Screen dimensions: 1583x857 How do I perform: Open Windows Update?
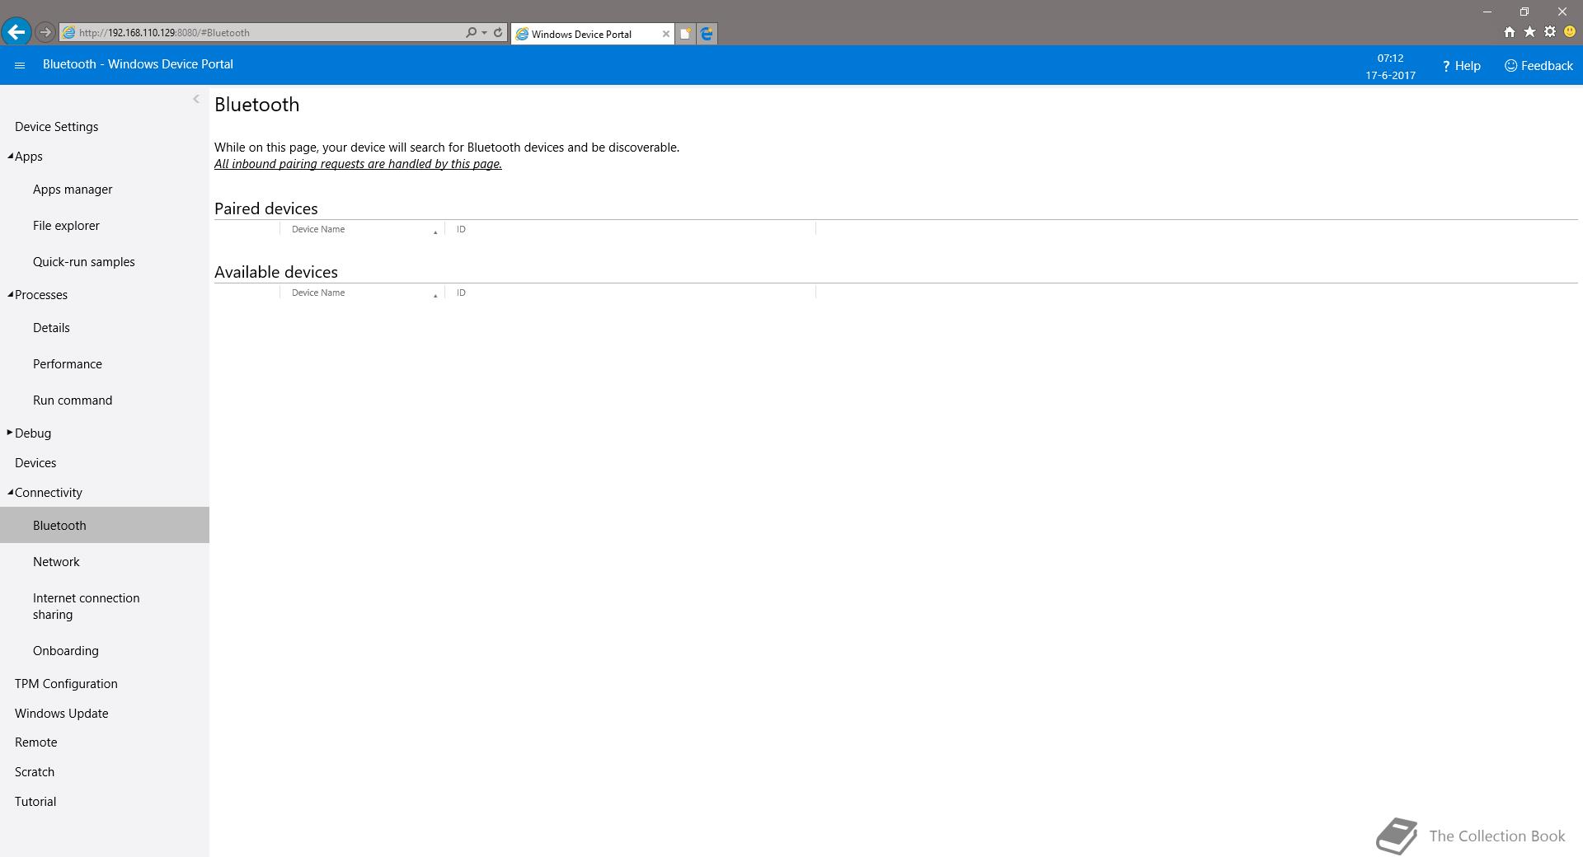(61, 714)
